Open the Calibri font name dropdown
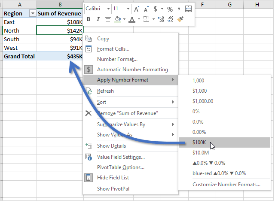This screenshot has width=275, height=206. coord(107,9)
